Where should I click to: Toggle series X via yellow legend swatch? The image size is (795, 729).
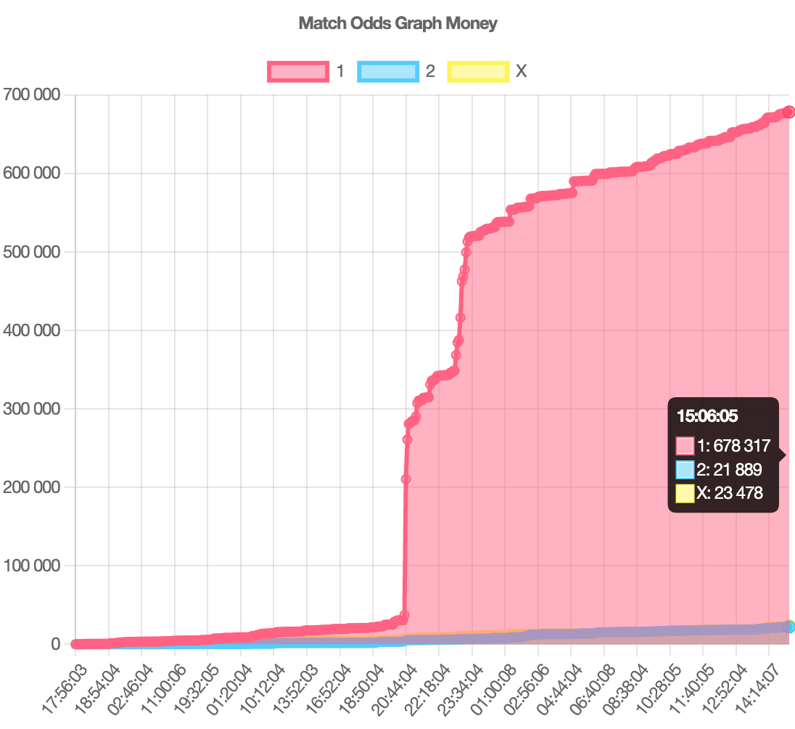(x=478, y=71)
